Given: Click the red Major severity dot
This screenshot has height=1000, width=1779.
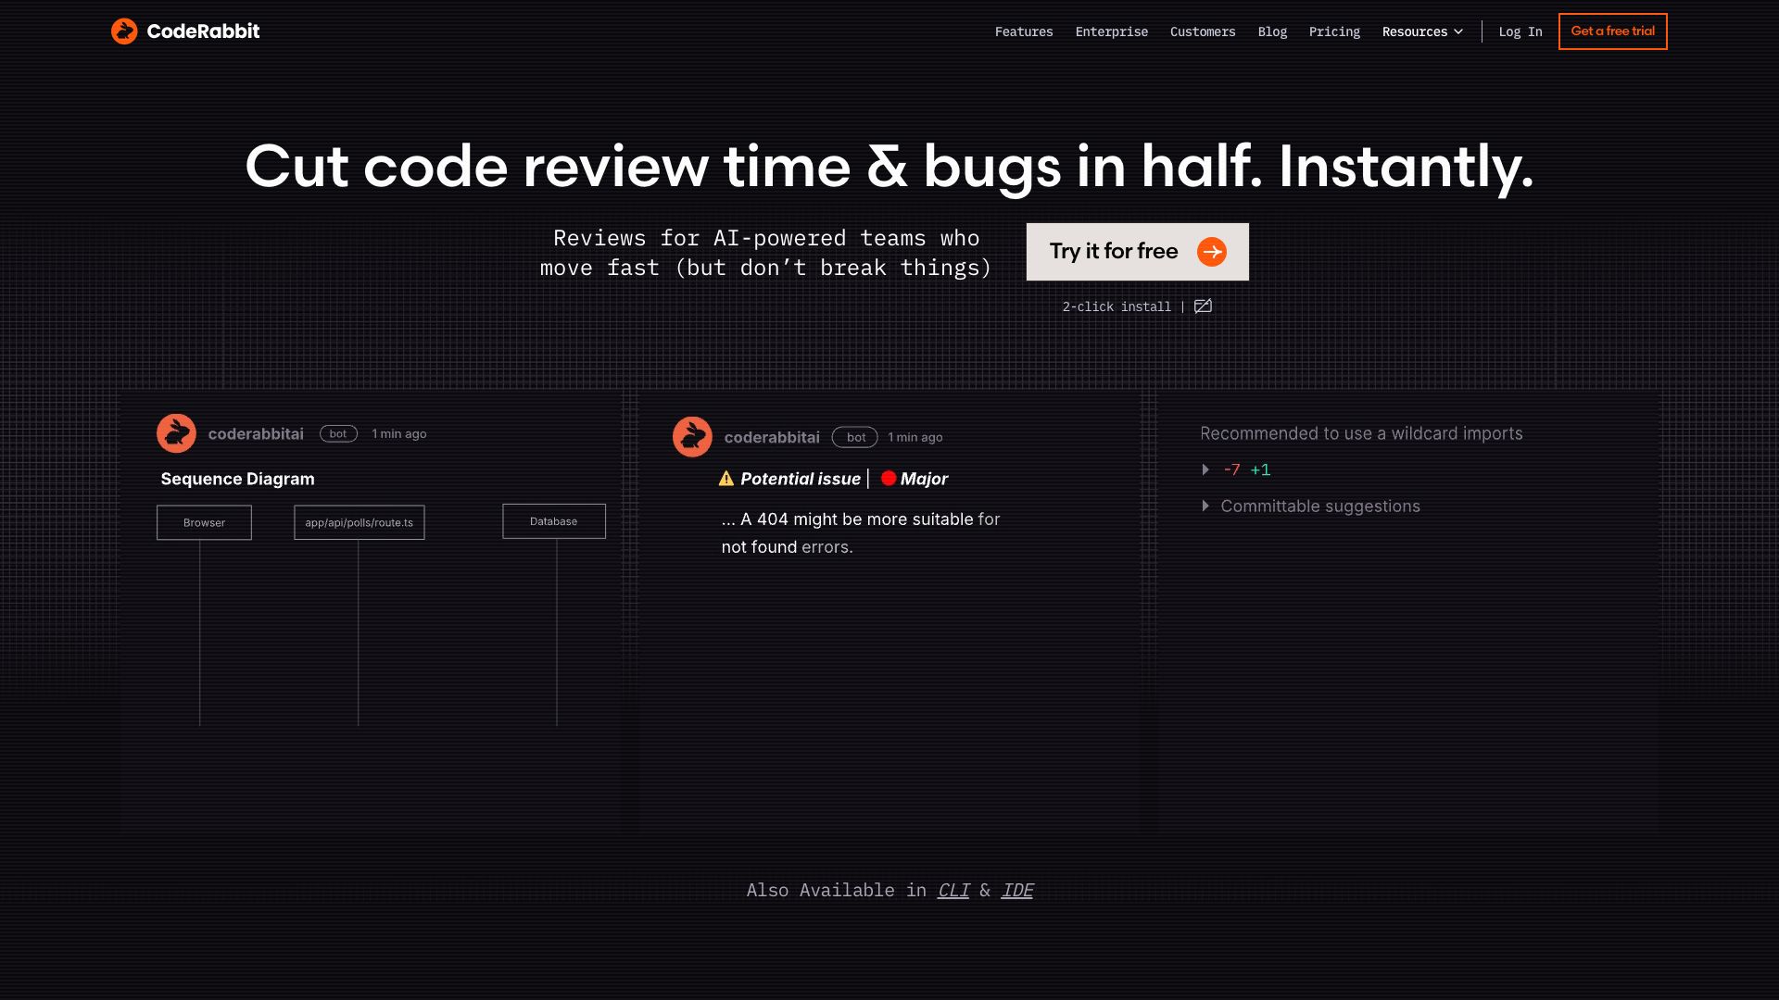Looking at the screenshot, I should coord(889,478).
